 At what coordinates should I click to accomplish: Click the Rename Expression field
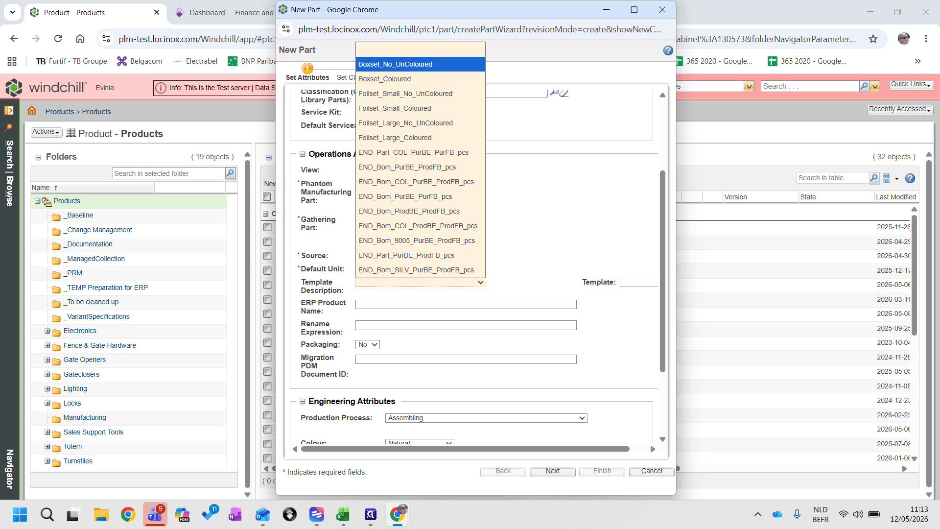coord(466,325)
